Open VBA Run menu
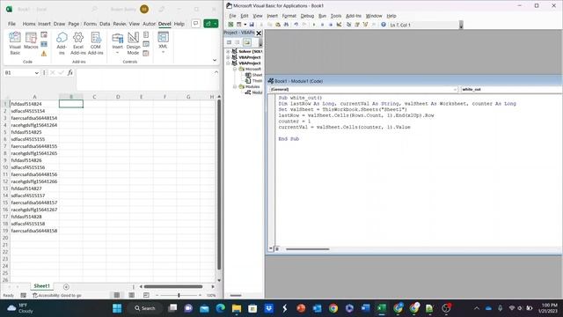 point(323,16)
